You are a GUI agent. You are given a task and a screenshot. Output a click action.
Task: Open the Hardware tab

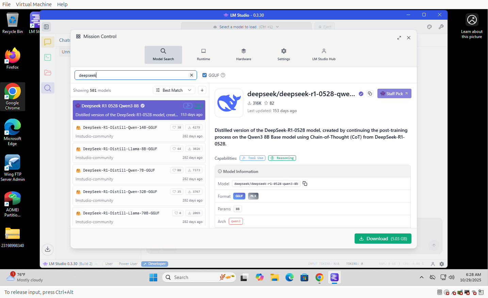click(243, 54)
